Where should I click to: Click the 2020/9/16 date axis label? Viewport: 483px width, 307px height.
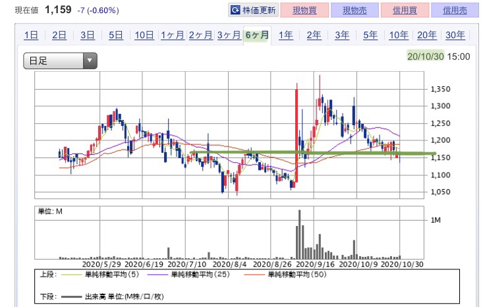315,264
